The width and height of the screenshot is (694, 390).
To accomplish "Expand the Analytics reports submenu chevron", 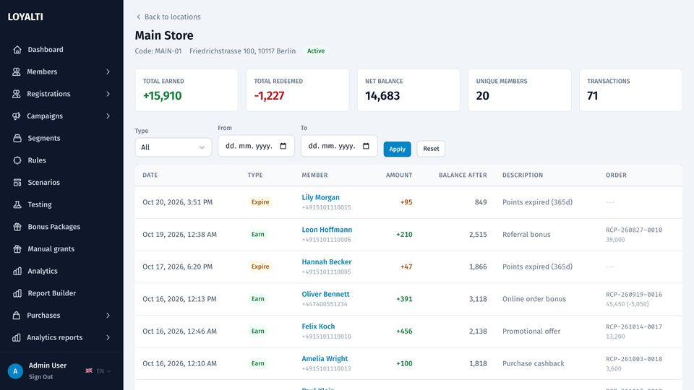I will pyautogui.click(x=108, y=337).
